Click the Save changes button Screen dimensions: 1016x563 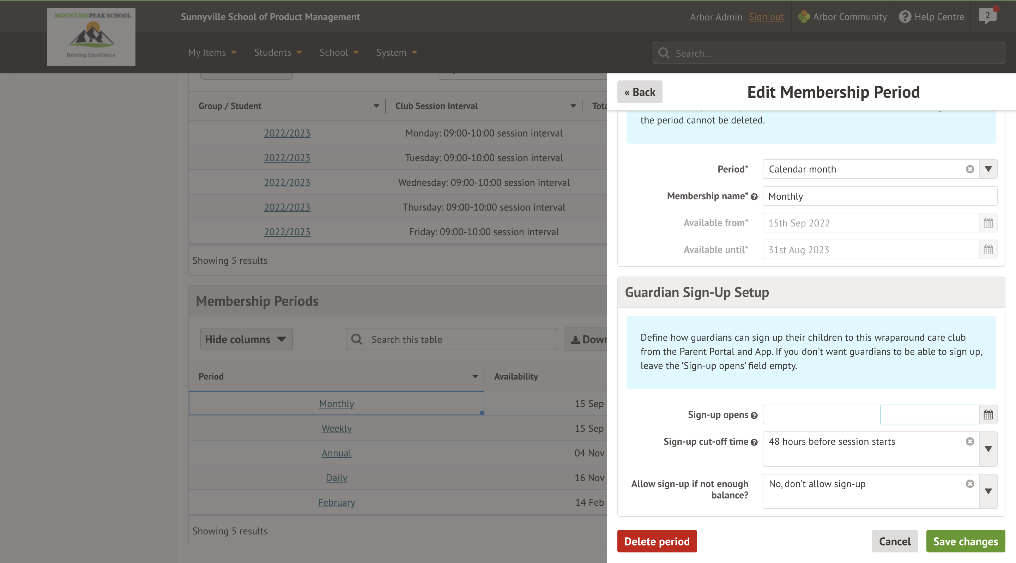965,541
